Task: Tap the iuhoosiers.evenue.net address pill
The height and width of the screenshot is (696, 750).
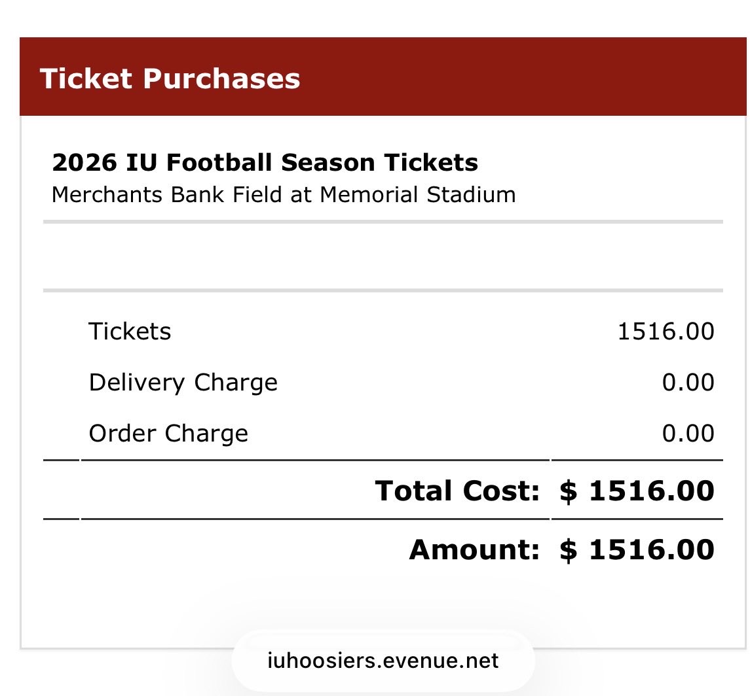Action: coord(383,661)
